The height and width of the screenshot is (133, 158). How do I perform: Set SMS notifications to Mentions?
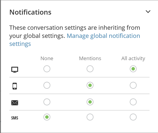click(x=90, y=117)
